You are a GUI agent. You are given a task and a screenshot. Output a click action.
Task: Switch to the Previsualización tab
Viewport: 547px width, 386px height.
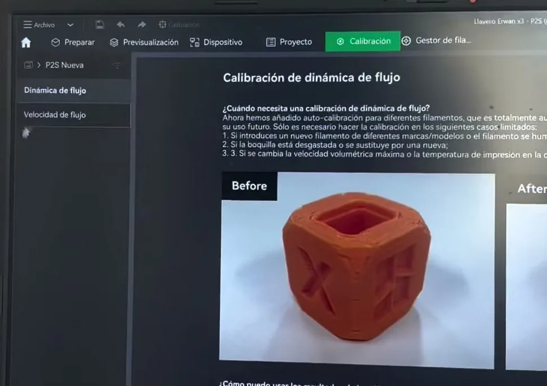coord(144,42)
